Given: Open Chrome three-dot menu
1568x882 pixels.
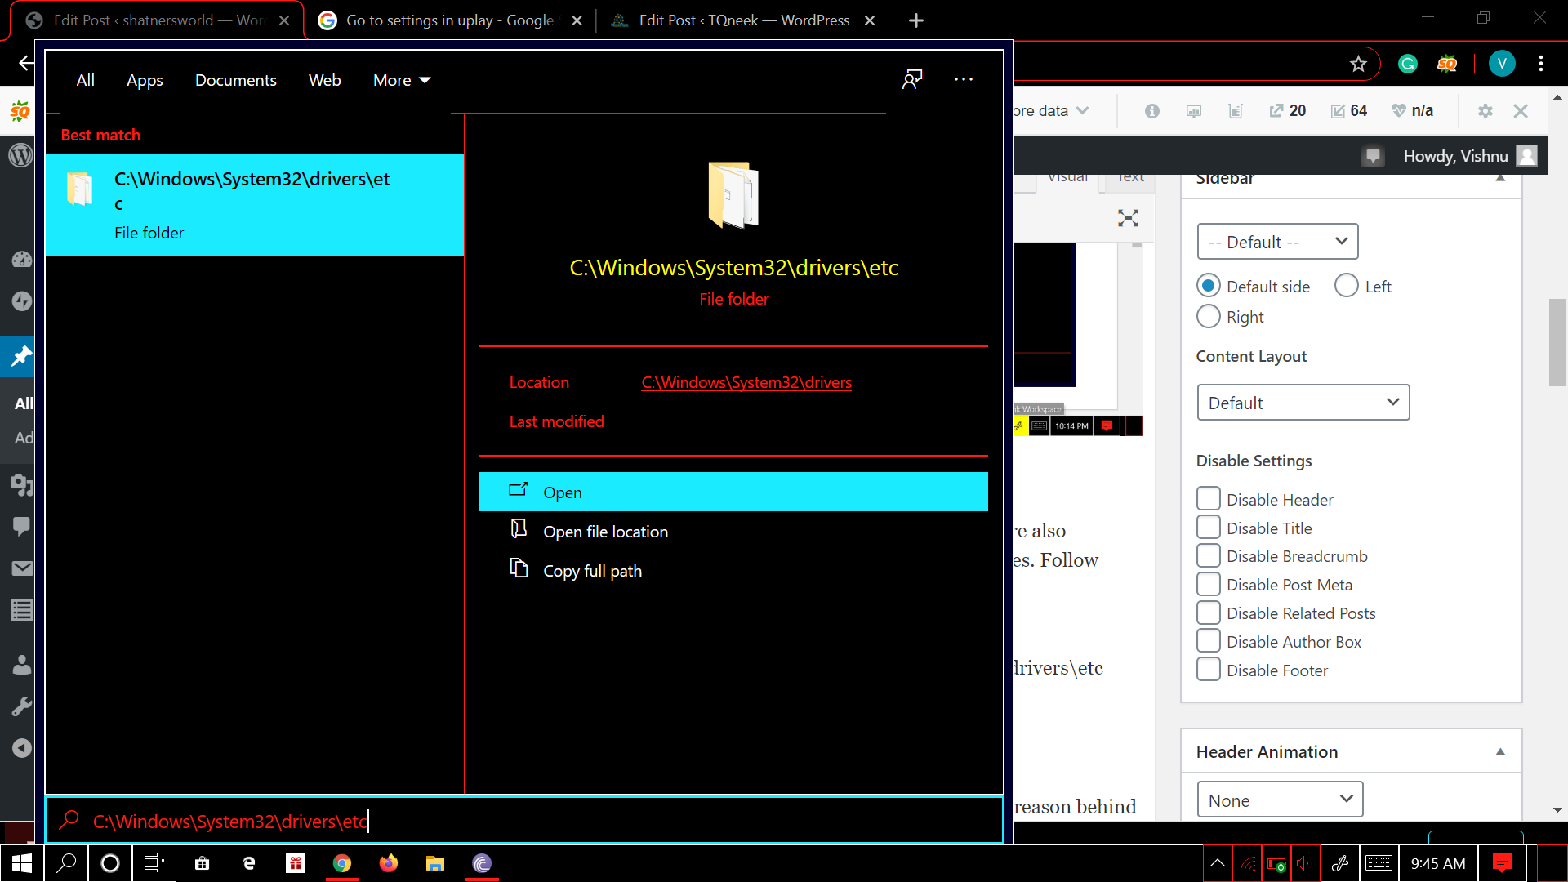Looking at the screenshot, I should [x=1541, y=64].
